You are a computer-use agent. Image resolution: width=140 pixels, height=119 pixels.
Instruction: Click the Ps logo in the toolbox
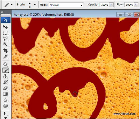click(6, 20)
